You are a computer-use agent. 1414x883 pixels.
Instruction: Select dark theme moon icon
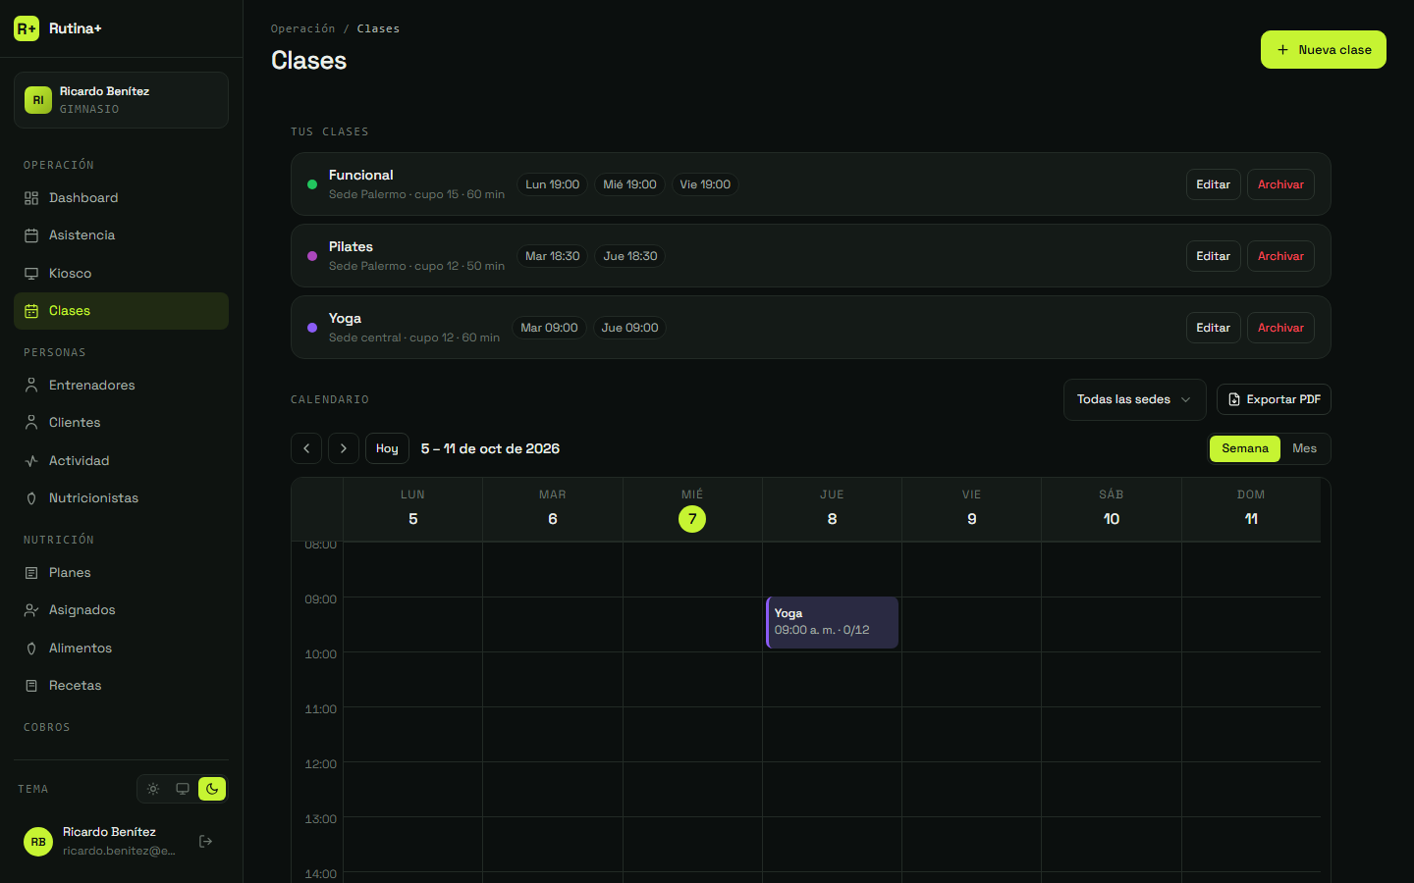click(212, 789)
